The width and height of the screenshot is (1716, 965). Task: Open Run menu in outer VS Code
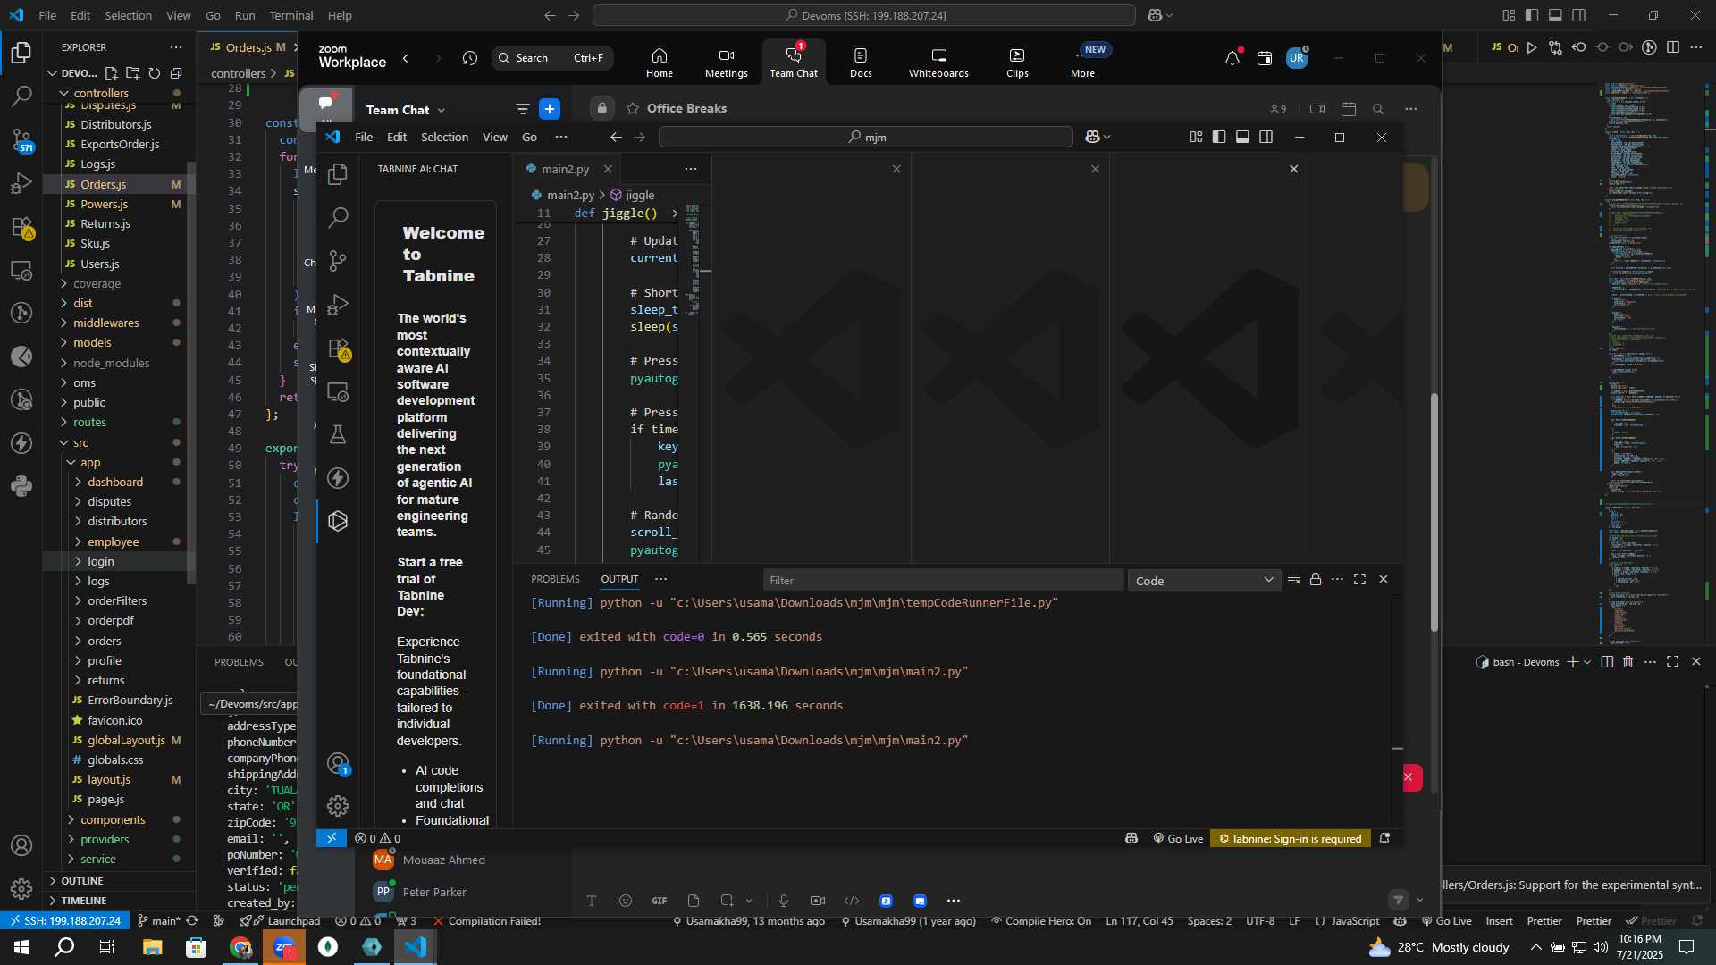click(245, 15)
